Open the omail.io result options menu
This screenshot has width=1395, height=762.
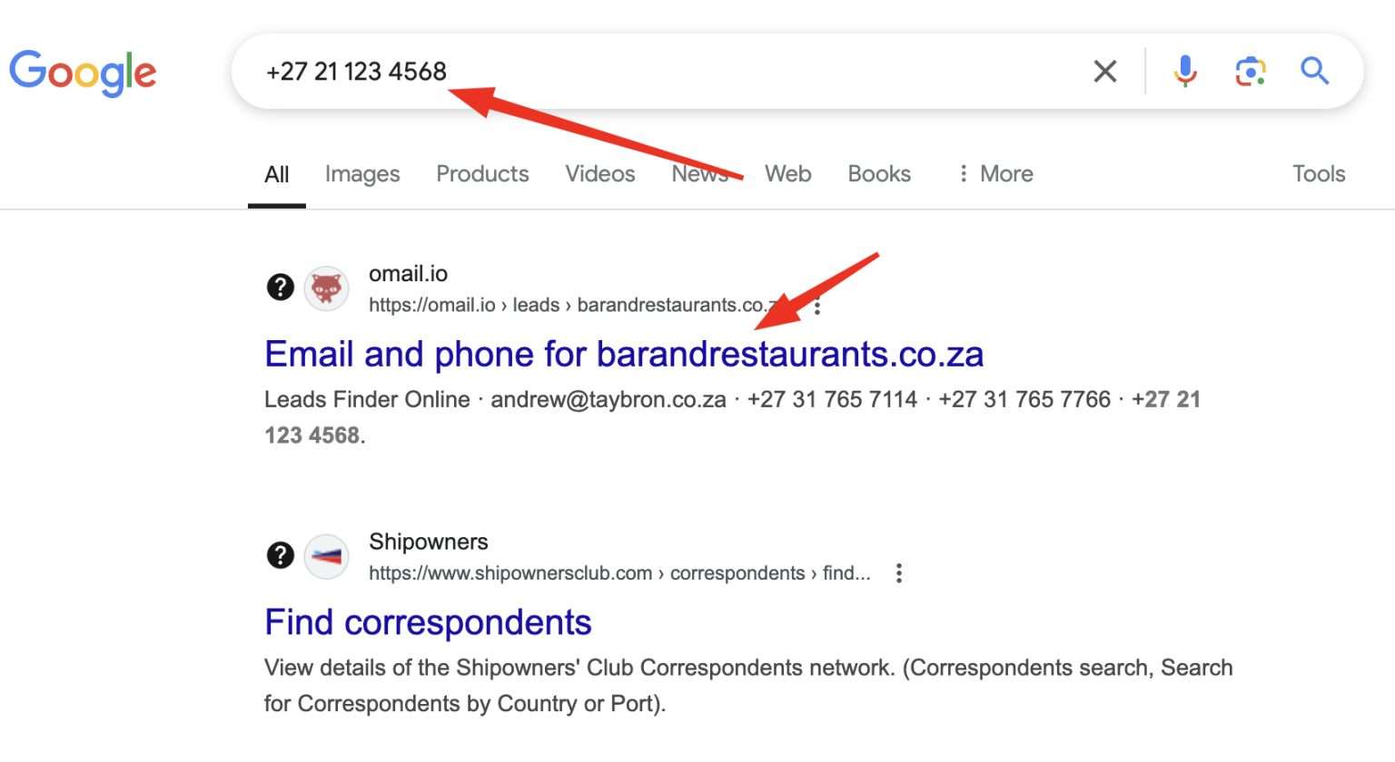[817, 306]
